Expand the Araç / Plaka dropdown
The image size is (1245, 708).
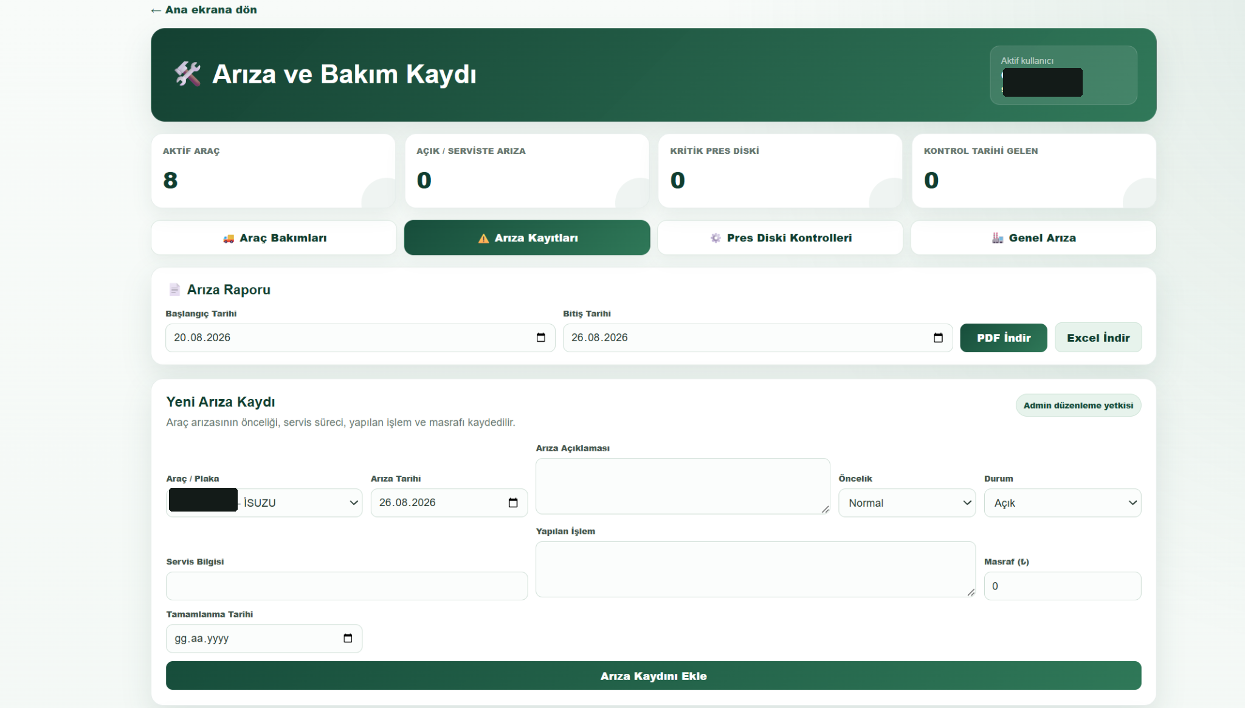(264, 503)
